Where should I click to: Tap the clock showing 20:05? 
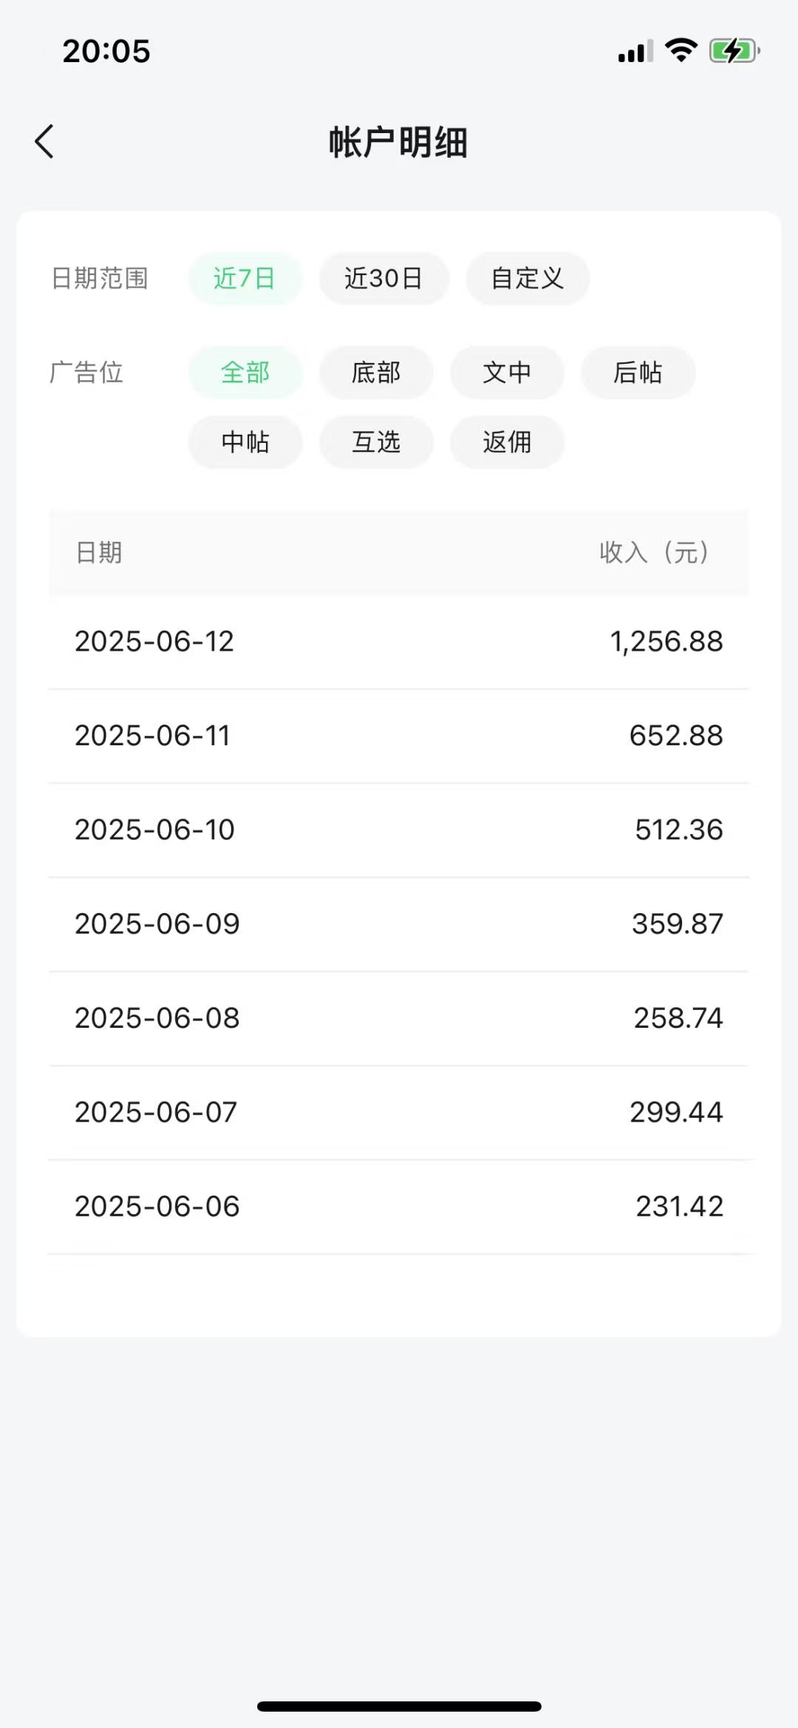pos(106,51)
